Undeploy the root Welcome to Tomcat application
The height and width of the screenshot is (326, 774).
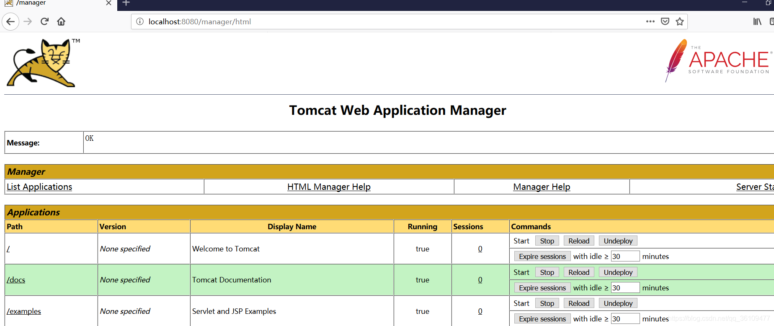[x=618, y=241]
